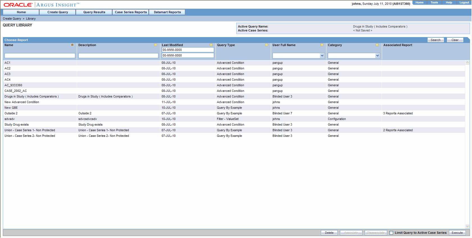Open the Home tab in the main navigation bar
The width and height of the screenshot is (472, 238).
point(21,12)
